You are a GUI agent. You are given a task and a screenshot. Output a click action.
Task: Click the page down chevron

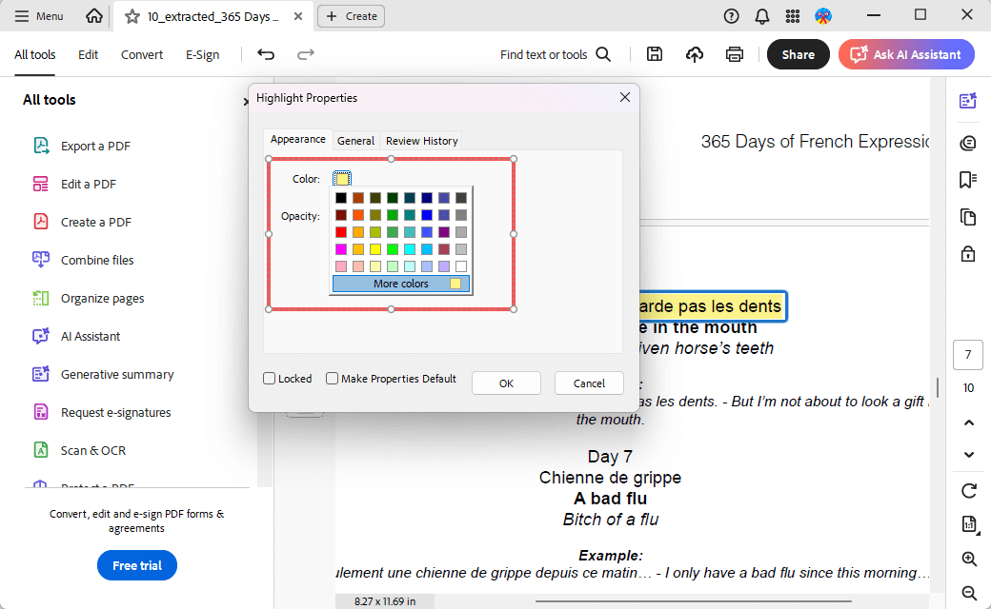[x=969, y=455]
